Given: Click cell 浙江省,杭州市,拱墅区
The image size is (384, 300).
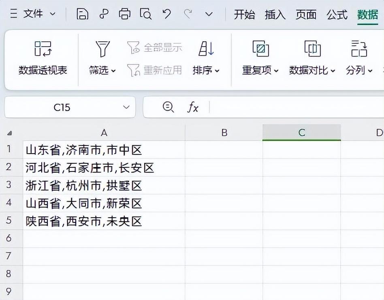Looking at the screenshot, I should coord(104,185).
